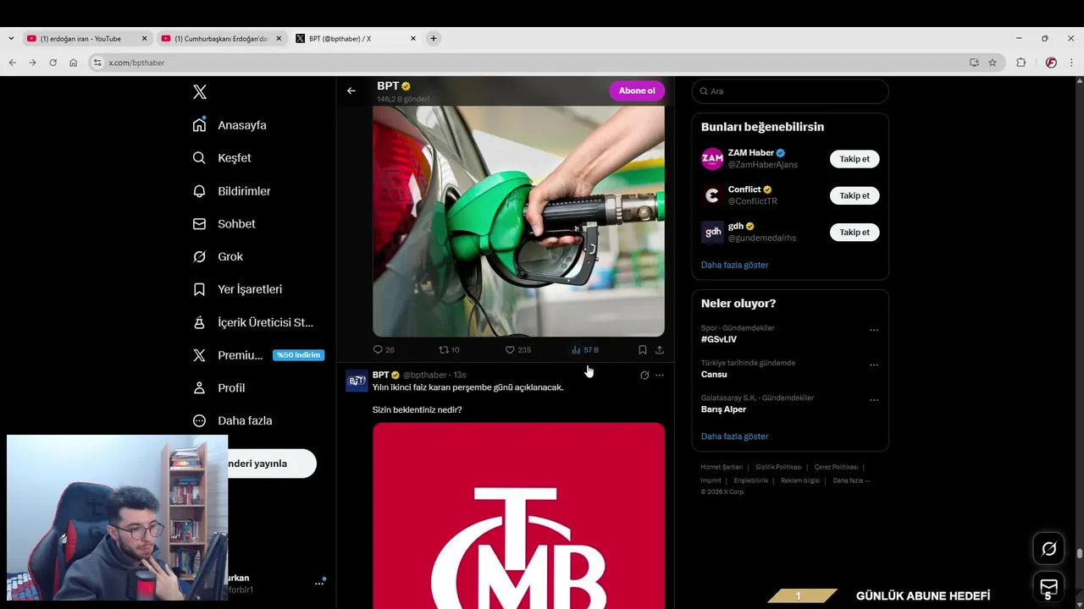Open Erişilebilirlik footer link
Viewport: 1084px width, 609px height.
click(750, 480)
